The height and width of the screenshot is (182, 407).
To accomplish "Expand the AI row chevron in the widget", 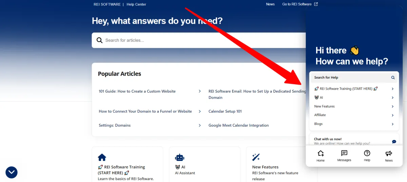I will [x=392, y=98].
